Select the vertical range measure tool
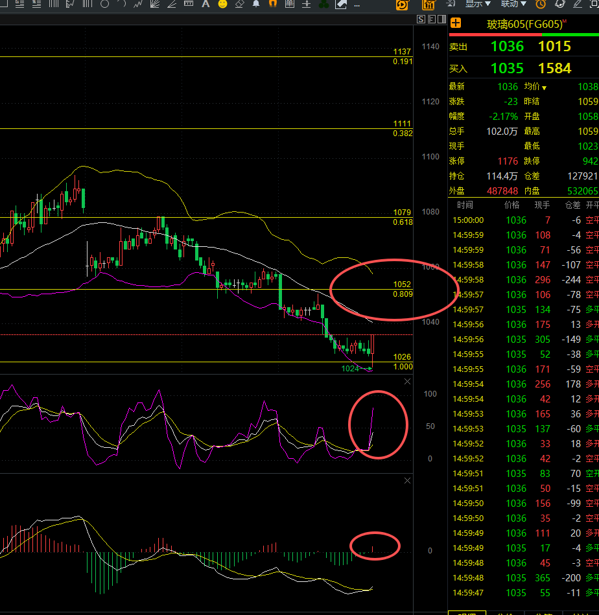The height and width of the screenshot is (615, 599). coord(307,5)
